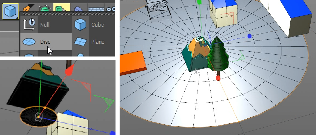Click the dotted tear-off grip of the popup menu
The height and width of the screenshot is (135, 316).
(x=69, y=14)
